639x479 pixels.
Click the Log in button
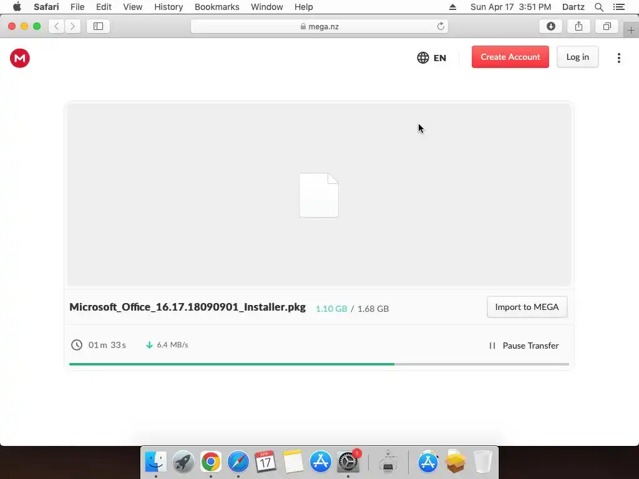point(577,57)
